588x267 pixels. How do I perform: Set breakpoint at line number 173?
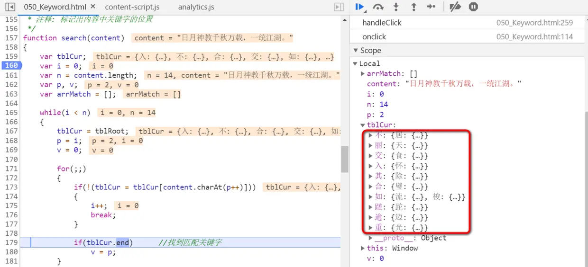[x=12, y=187]
